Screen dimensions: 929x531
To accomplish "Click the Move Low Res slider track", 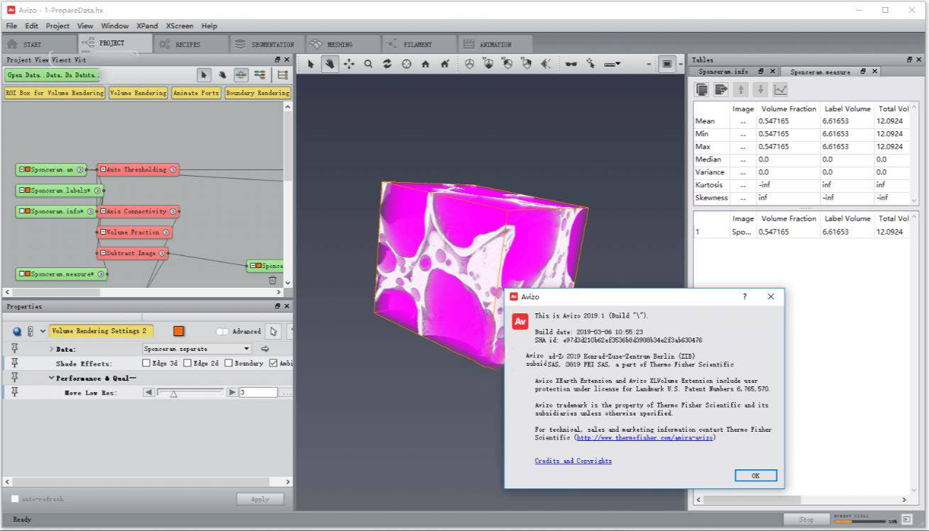I will tap(190, 393).
